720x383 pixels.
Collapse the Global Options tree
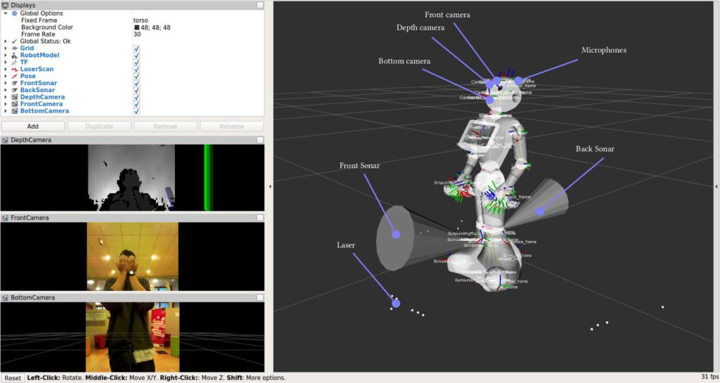tap(6, 13)
